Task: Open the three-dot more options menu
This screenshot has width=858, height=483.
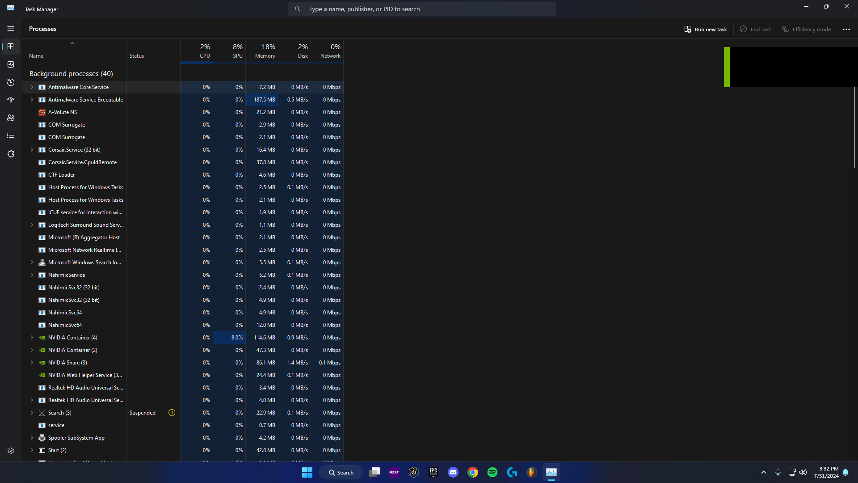Action: tap(846, 29)
